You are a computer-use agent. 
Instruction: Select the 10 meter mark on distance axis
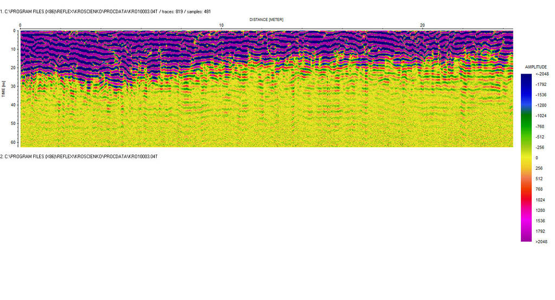[221, 25]
